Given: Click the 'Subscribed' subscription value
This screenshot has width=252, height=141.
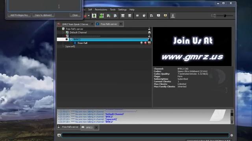Looking at the screenshot, I should (x=183, y=79).
